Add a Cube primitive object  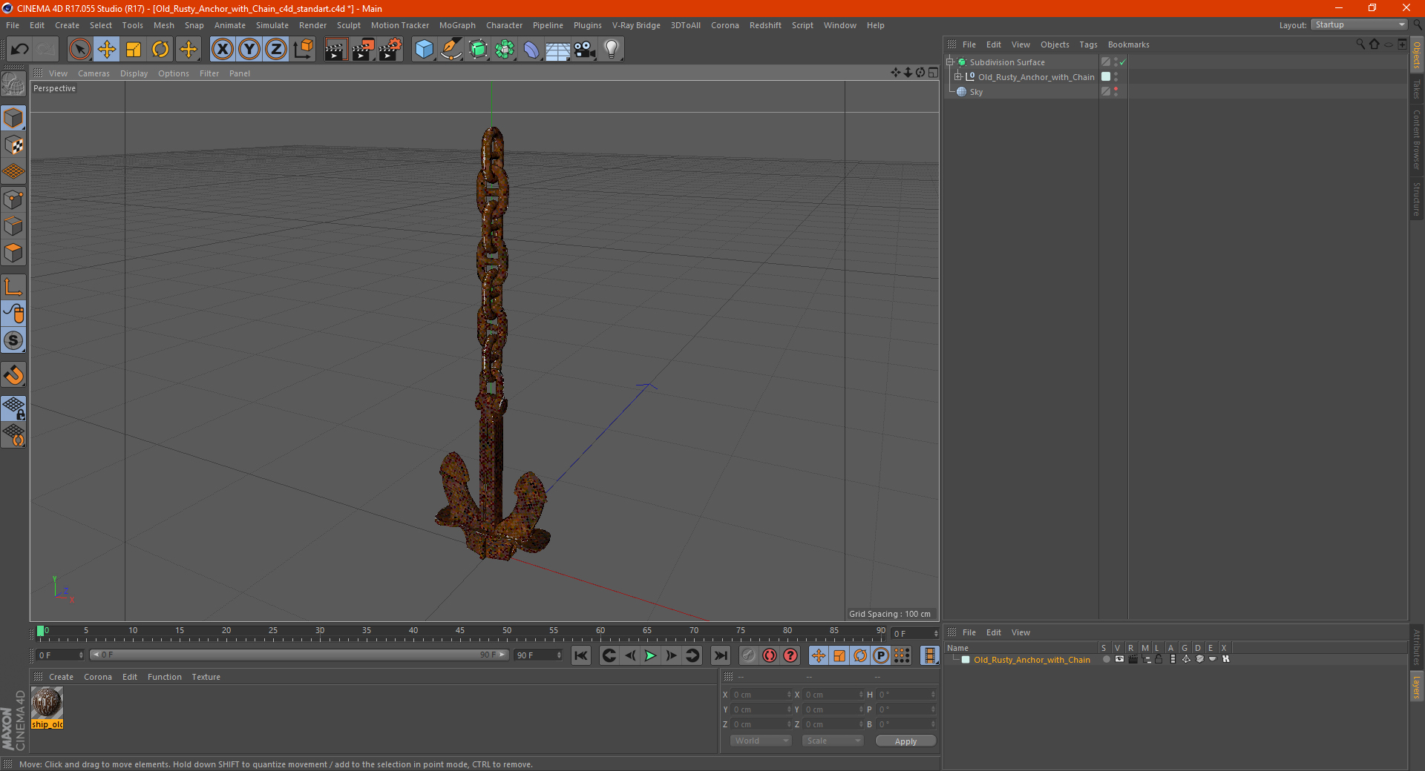pos(424,50)
